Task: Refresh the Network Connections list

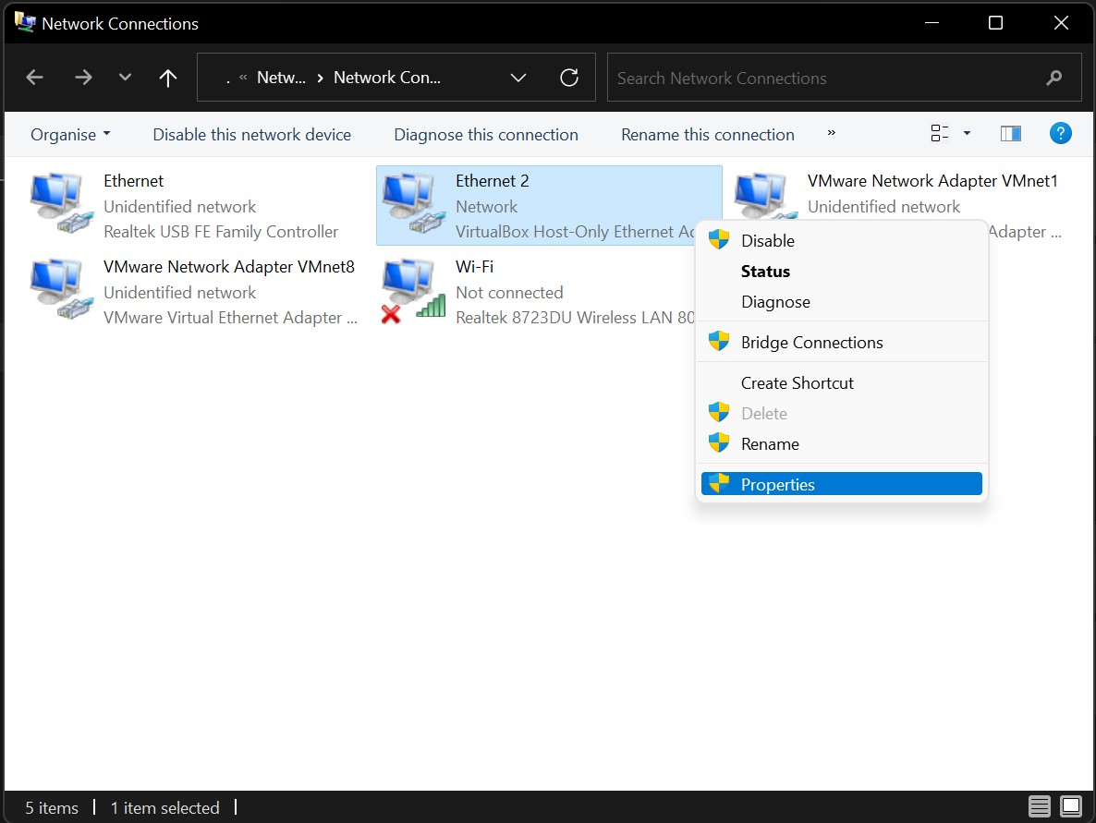Action: click(569, 78)
